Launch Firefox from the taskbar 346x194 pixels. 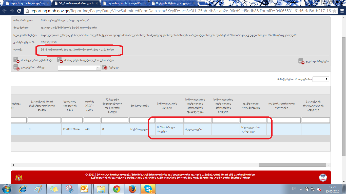click(132, 189)
